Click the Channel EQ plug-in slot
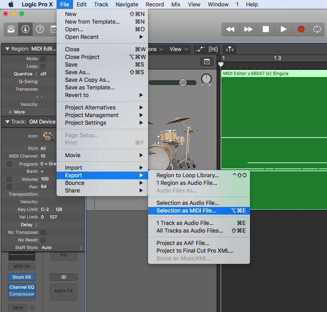This screenshot has width=327, height=312. (x=22, y=287)
